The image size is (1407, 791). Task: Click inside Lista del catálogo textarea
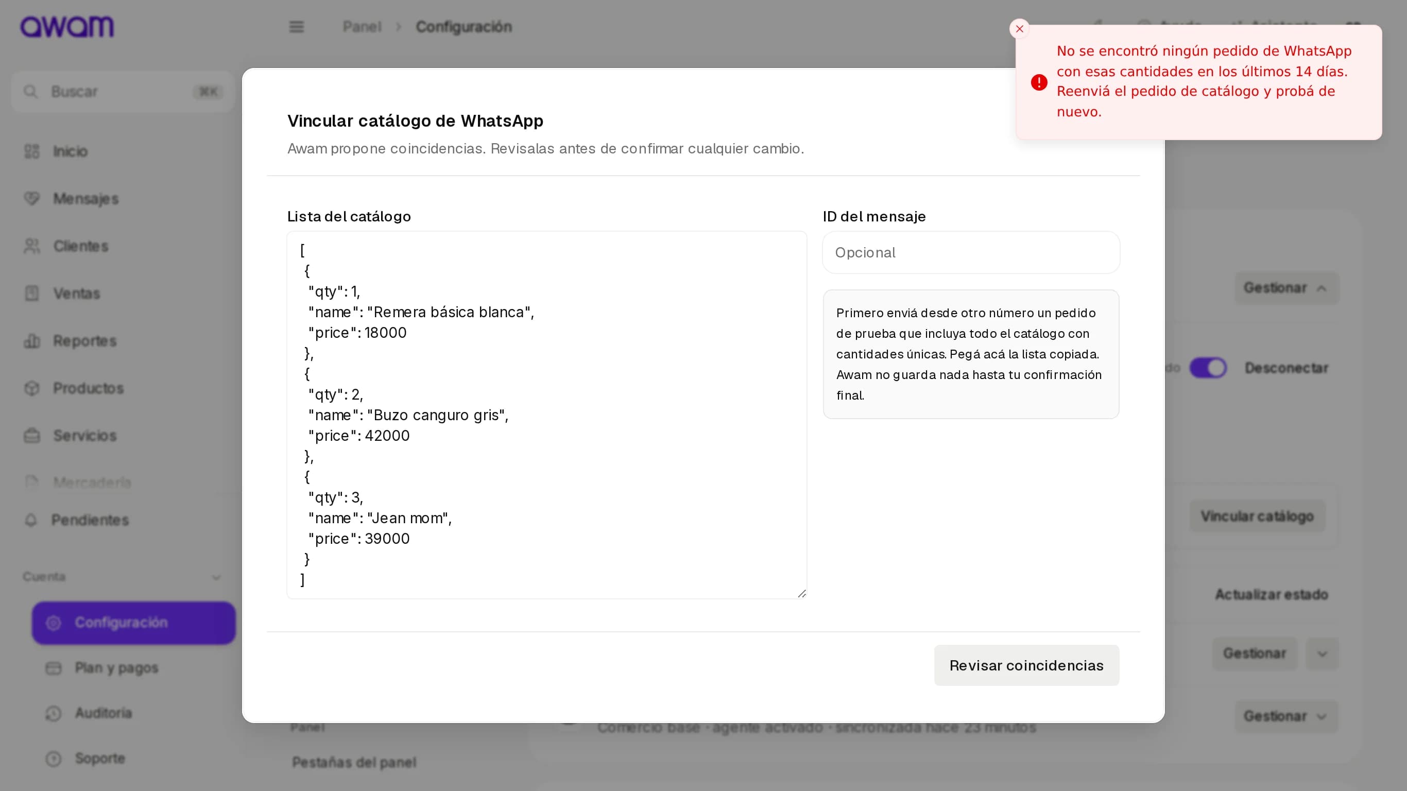pyautogui.click(x=547, y=415)
